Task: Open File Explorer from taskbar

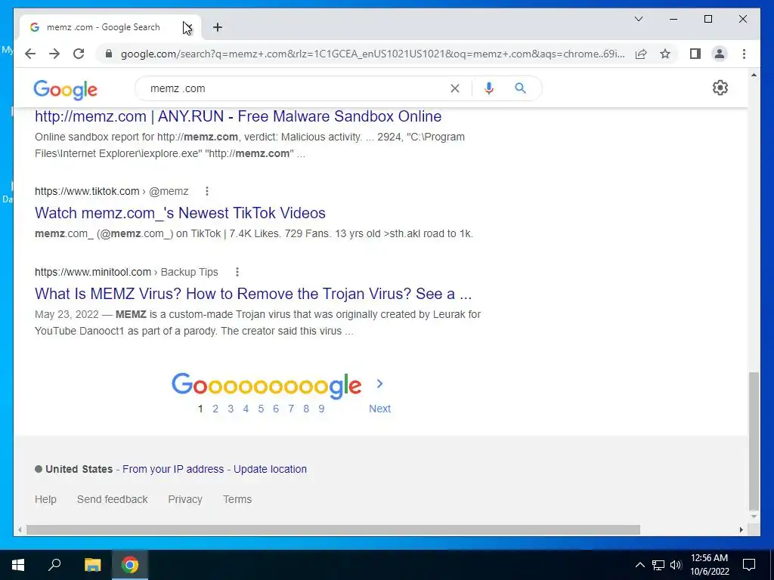Action: tap(92, 565)
